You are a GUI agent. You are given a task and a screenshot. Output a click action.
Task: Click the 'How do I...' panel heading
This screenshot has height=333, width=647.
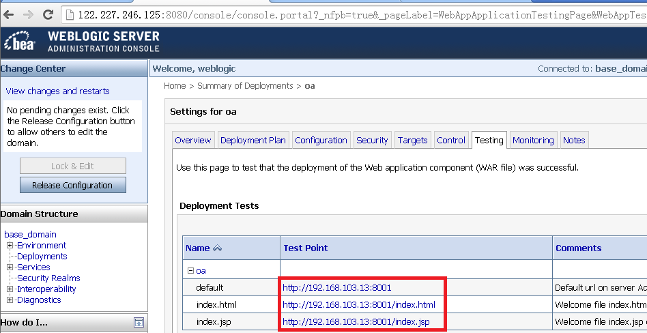24,322
